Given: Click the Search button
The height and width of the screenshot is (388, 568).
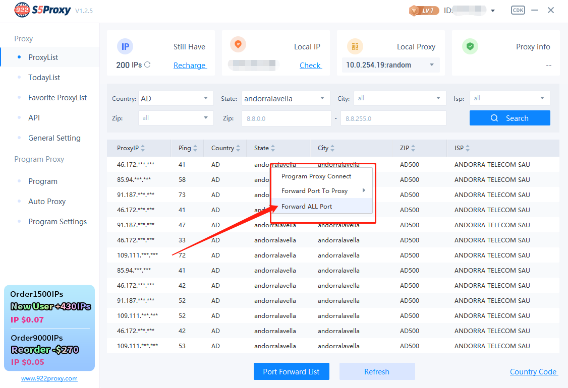Looking at the screenshot, I should (x=509, y=118).
